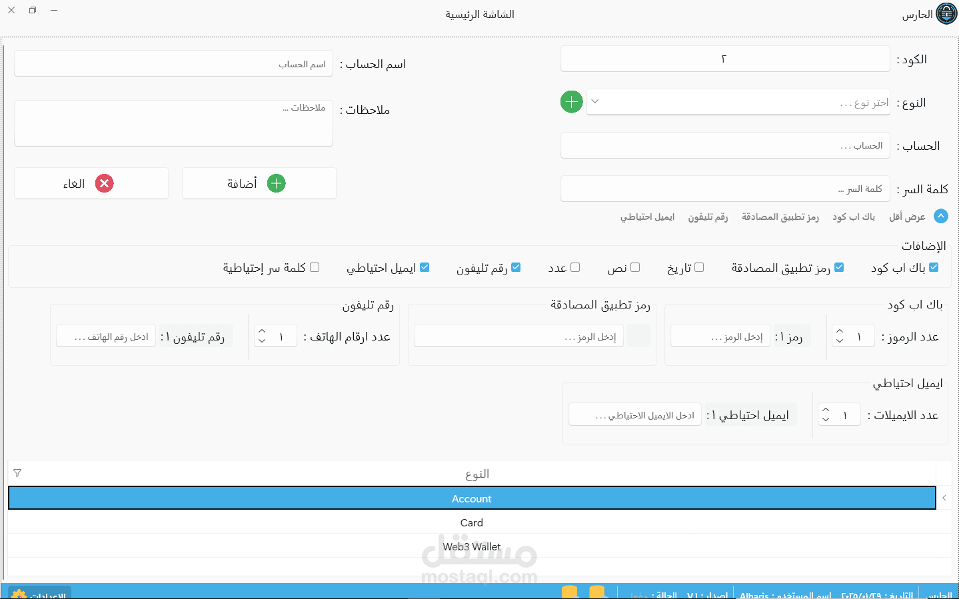Click the اسم الحساب account name field
Screen dimensions: 959x599
coord(173,64)
